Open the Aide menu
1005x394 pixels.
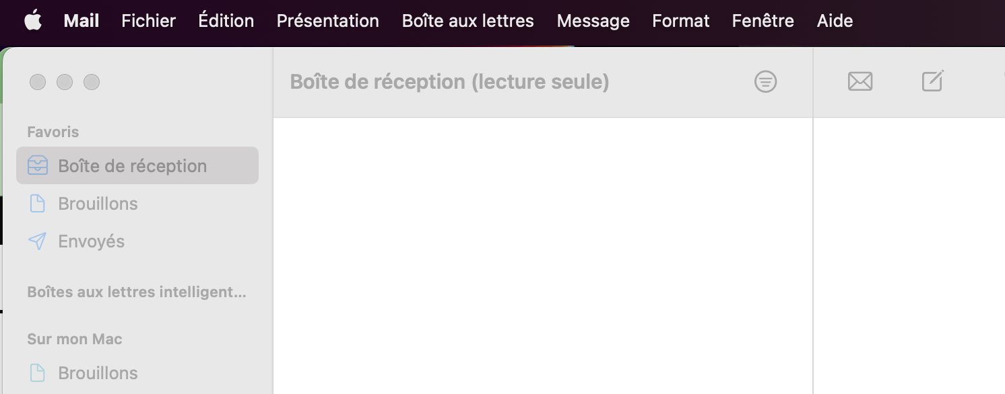coord(835,20)
